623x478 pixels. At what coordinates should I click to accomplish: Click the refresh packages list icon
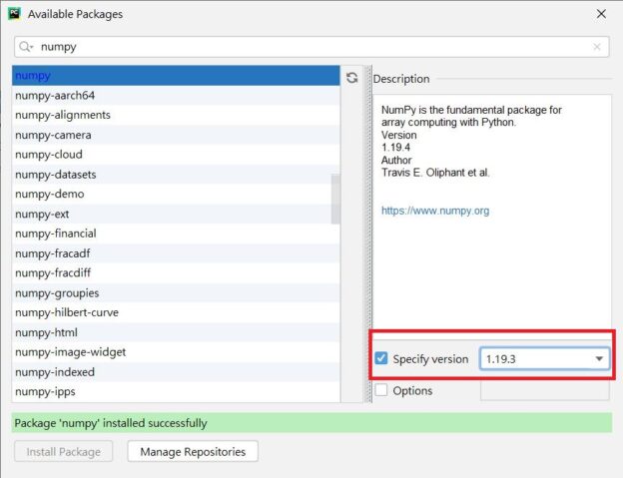(351, 78)
